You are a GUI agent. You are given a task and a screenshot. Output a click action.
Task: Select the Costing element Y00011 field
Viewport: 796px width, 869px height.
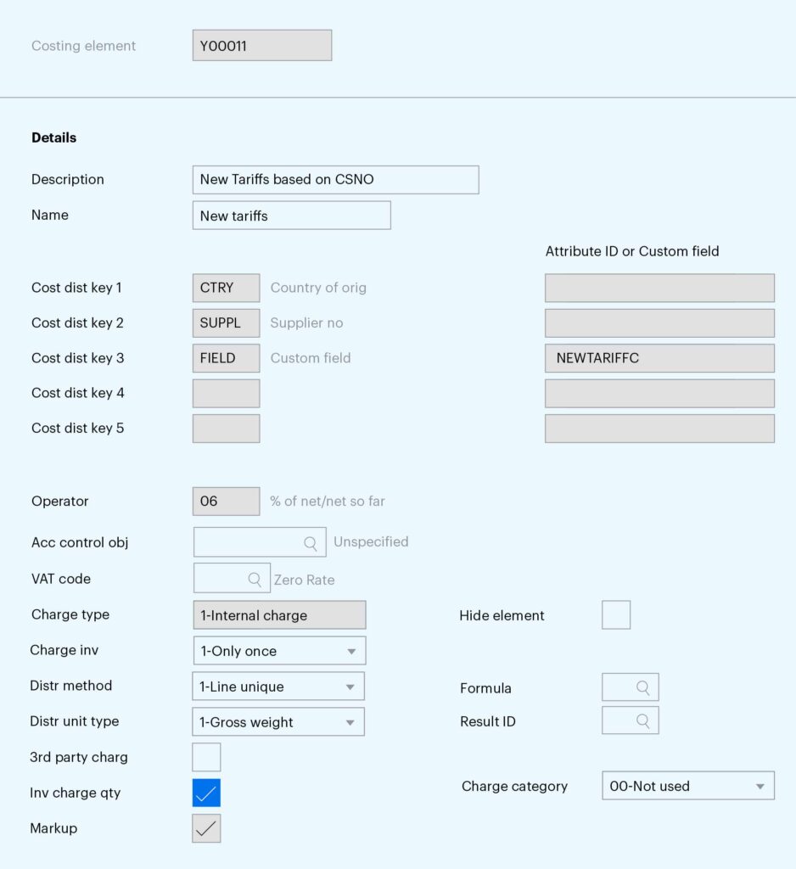(x=262, y=46)
